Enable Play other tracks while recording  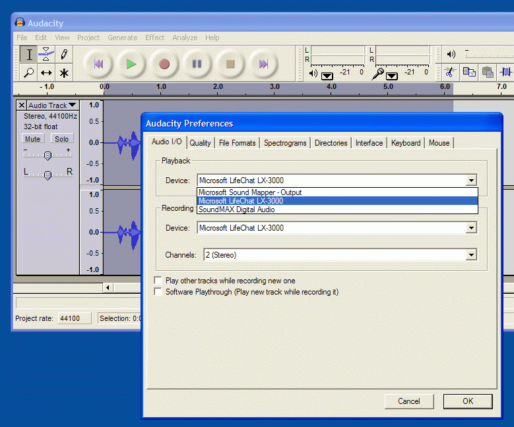pos(158,280)
